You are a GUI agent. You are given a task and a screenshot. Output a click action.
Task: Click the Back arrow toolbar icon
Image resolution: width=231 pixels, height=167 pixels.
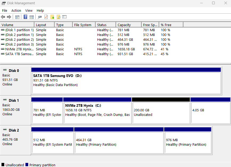3,17
